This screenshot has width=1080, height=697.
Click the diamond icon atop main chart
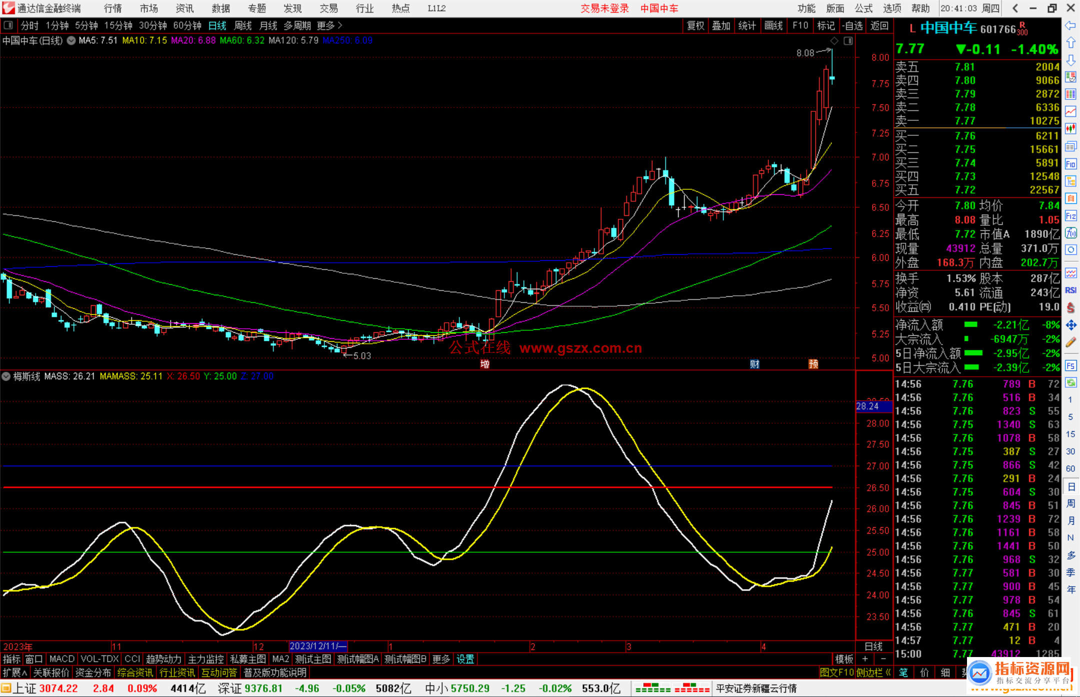click(x=834, y=41)
